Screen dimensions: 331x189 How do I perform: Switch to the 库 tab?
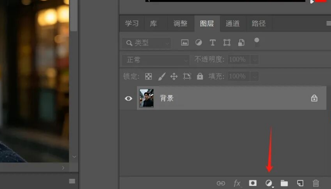[153, 23]
